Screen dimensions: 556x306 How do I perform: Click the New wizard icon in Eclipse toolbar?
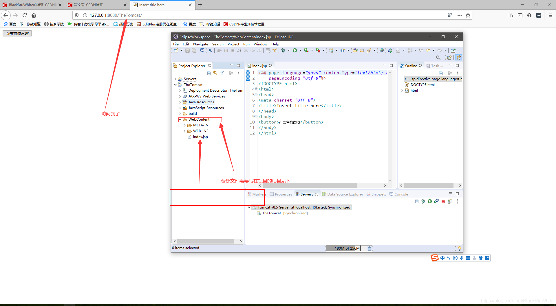point(176,50)
